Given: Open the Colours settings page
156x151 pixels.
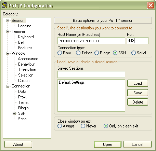Looking at the screenshot, I should [x=24, y=81].
